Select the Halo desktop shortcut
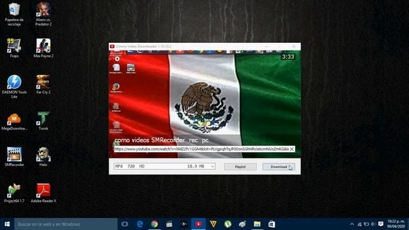 [43, 157]
